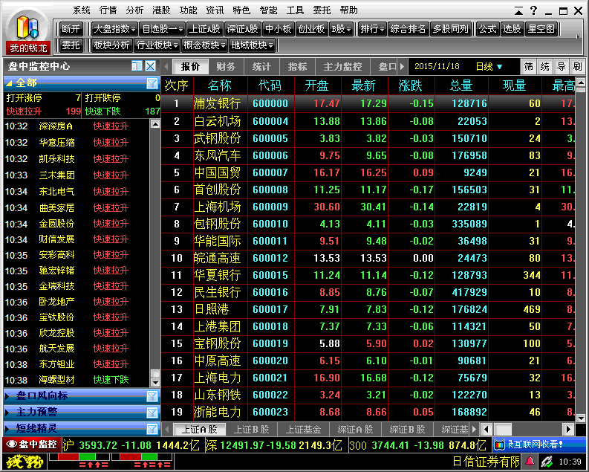589x472 pixels.
Task: Click the 我的钱龙 logo icon
Action: [27, 33]
